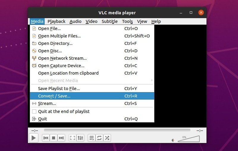The height and width of the screenshot is (151, 238).
Task: Open extended settings equalizer icon
Action: click(x=80, y=138)
